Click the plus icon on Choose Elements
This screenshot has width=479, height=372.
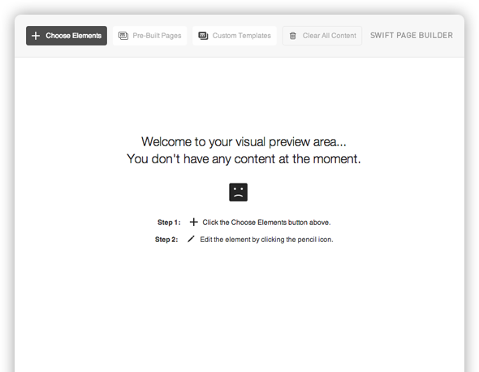click(36, 36)
